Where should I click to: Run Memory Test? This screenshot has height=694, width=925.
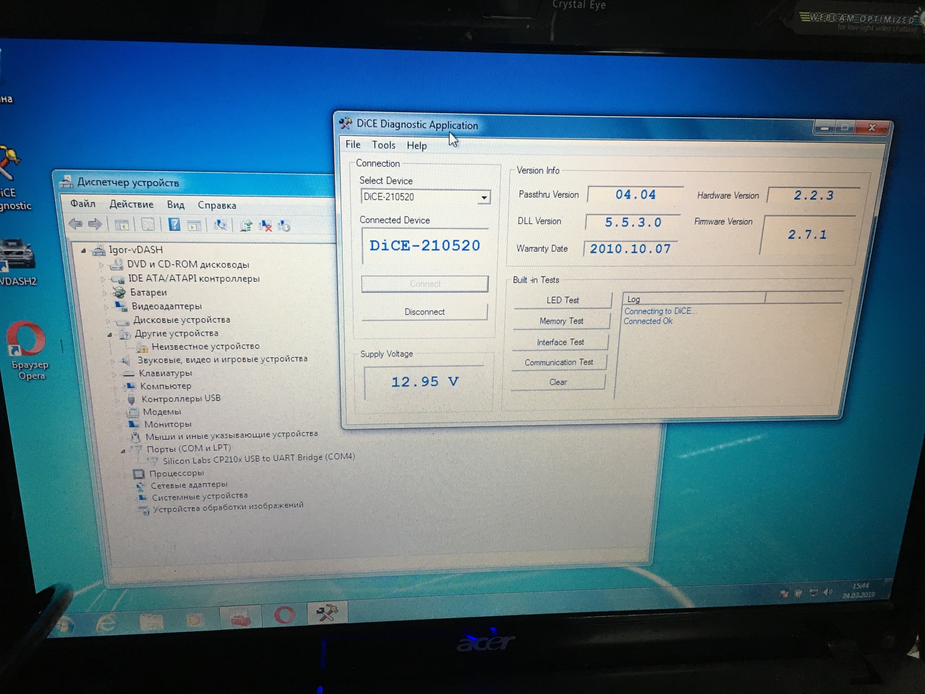coord(561,321)
